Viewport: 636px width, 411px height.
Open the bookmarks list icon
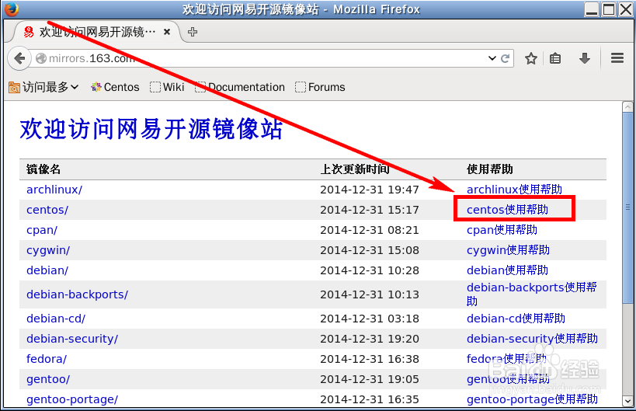coord(555,58)
